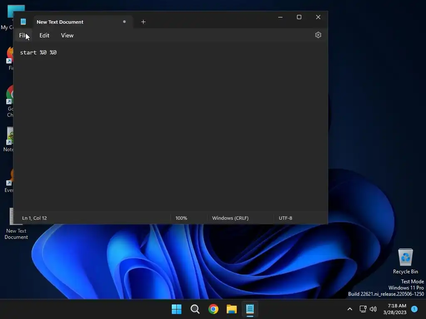
Task: Minimize the Notepad window
Action: 280,17
